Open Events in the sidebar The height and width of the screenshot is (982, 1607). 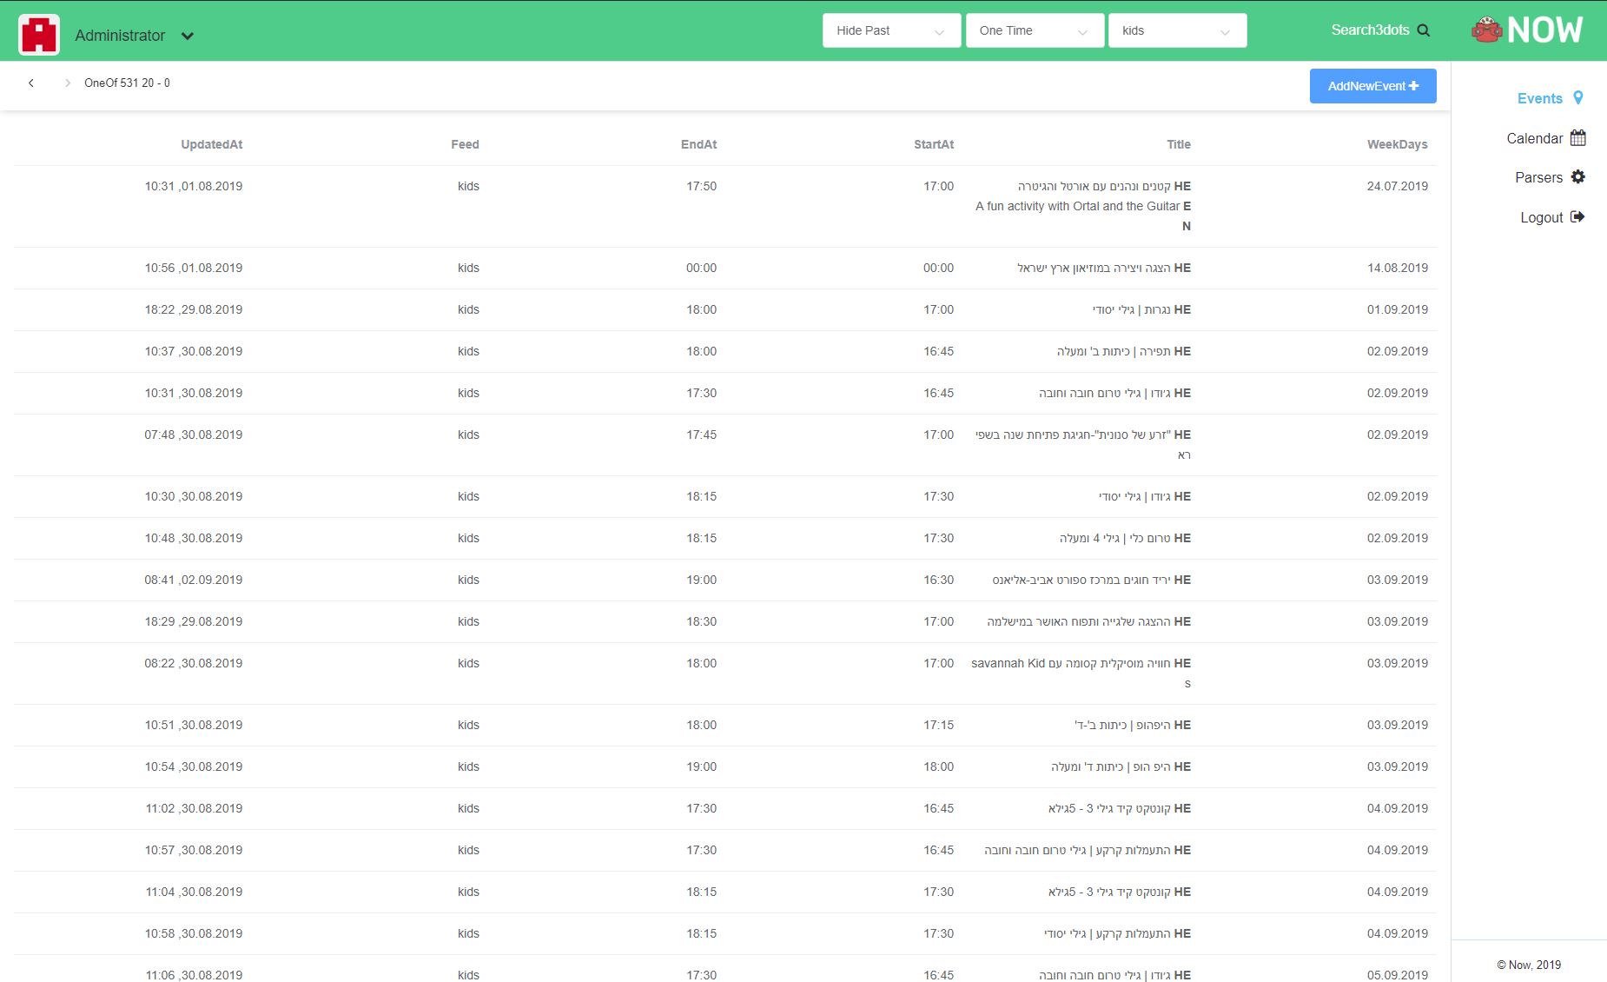click(x=1539, y=98)
